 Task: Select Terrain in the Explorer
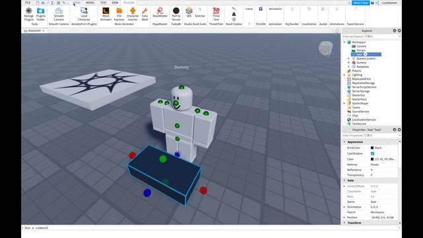tap(361, 50)
